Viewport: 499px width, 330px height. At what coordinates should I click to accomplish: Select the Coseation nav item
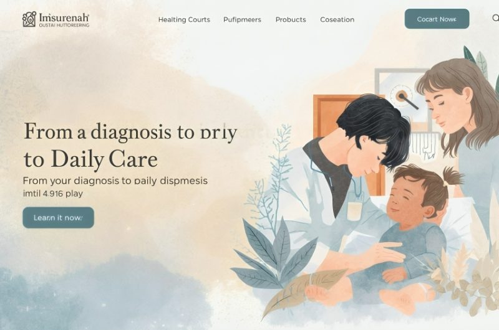337,20
